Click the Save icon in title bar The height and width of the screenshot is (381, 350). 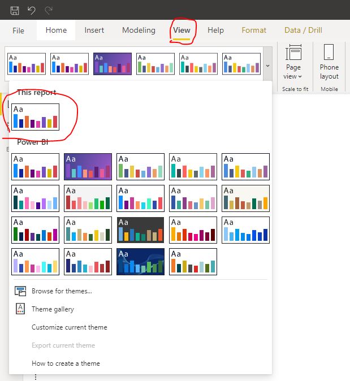click(15, 10)
